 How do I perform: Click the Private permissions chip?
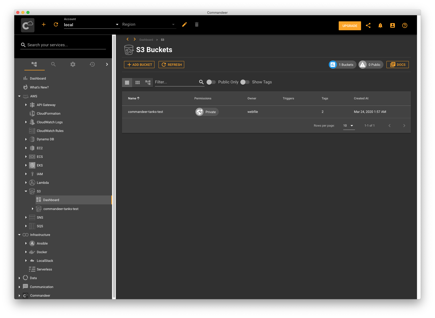(207, 112)
